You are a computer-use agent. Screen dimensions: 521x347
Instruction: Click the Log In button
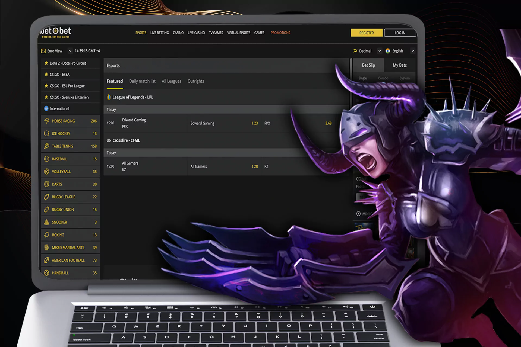(400, 33)
